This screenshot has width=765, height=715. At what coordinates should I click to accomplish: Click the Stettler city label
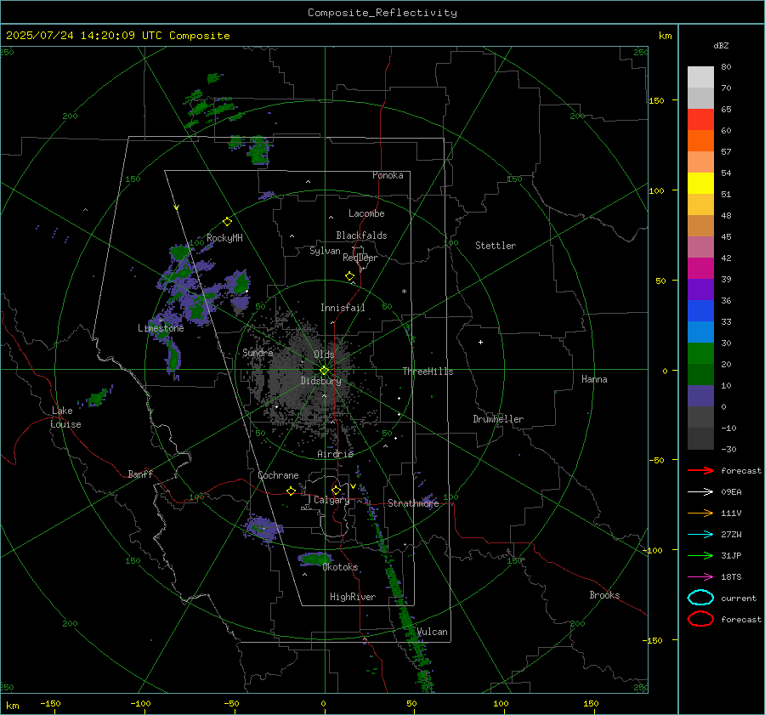point(496,246)
